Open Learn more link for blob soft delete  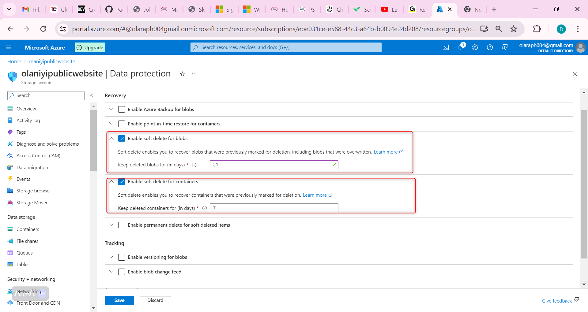coord(388,152)
